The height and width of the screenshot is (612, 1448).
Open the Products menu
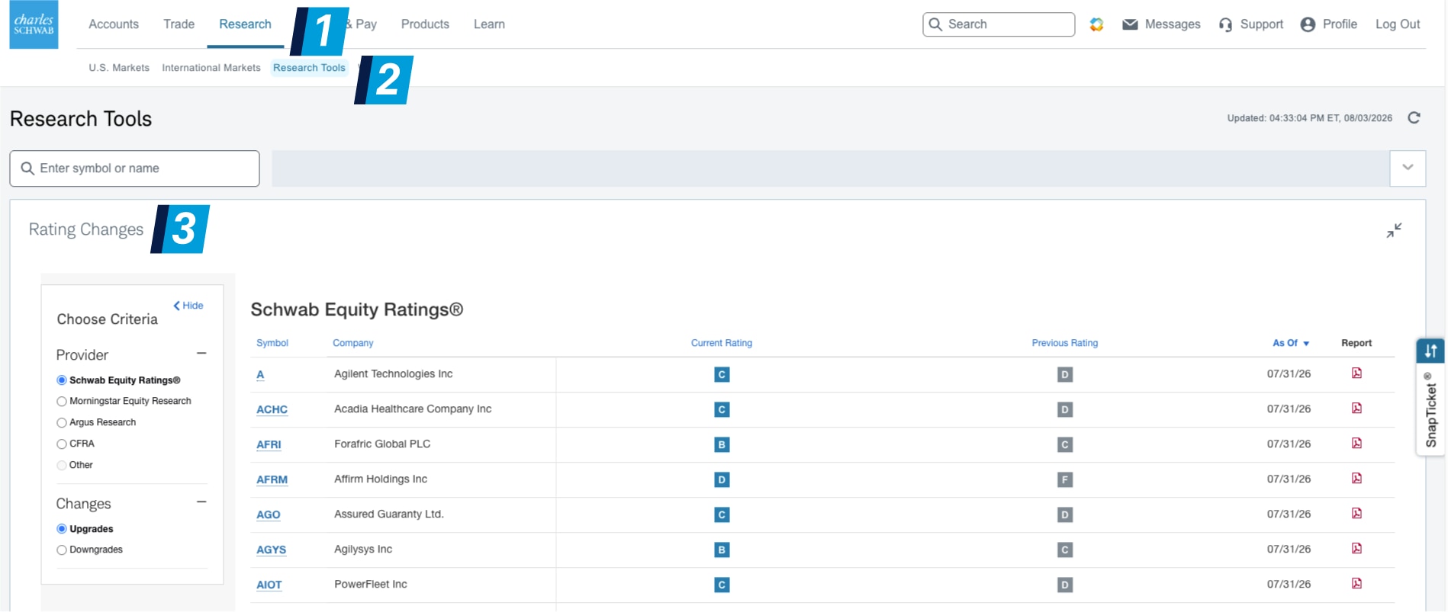click(425, 24)
